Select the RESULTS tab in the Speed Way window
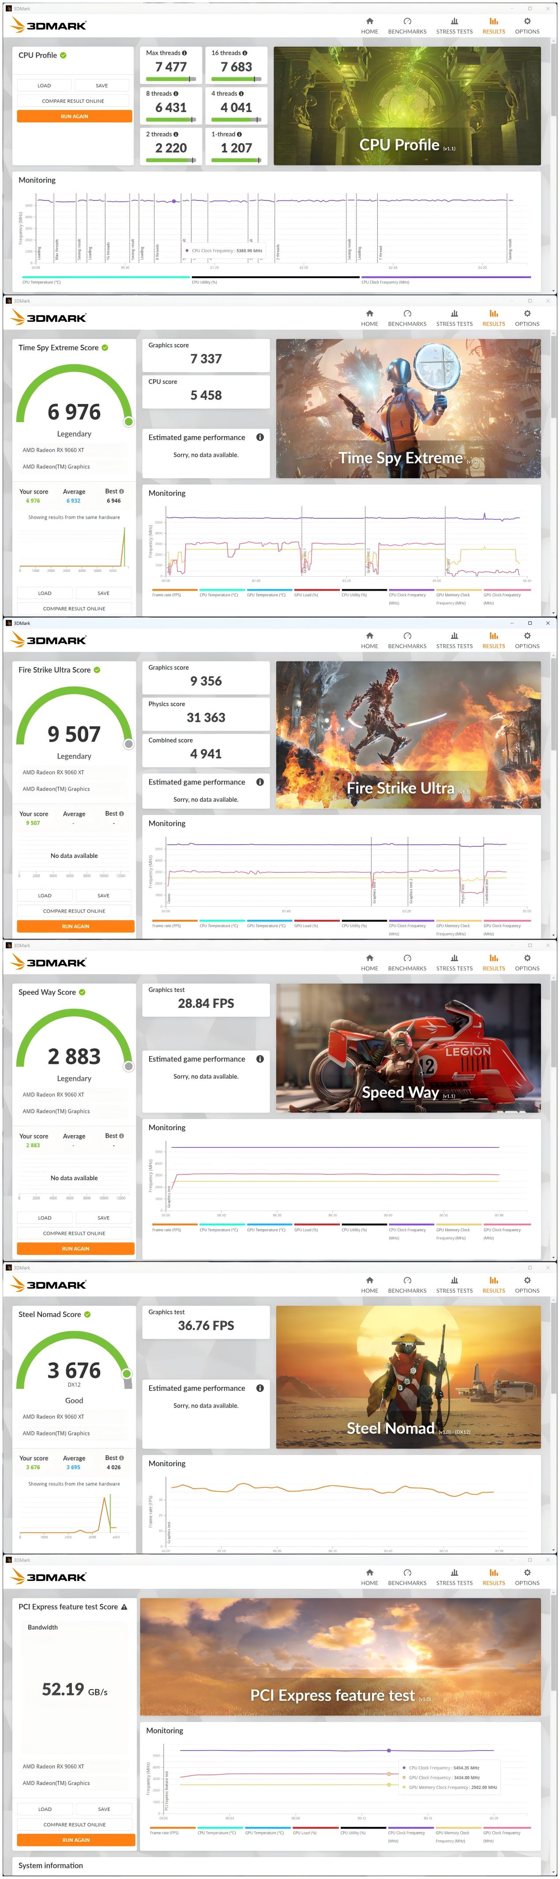This screenshot has height=1879, width=560. click(494, 963)
